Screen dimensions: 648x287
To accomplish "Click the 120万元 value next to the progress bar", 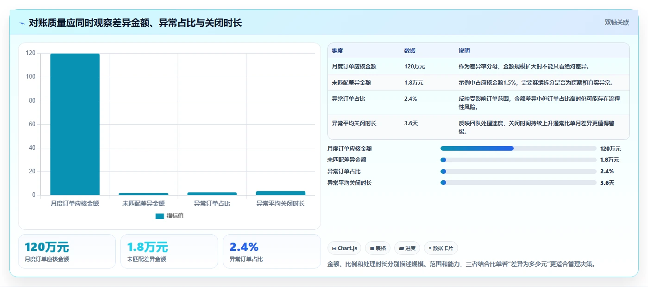I will 610,149.
